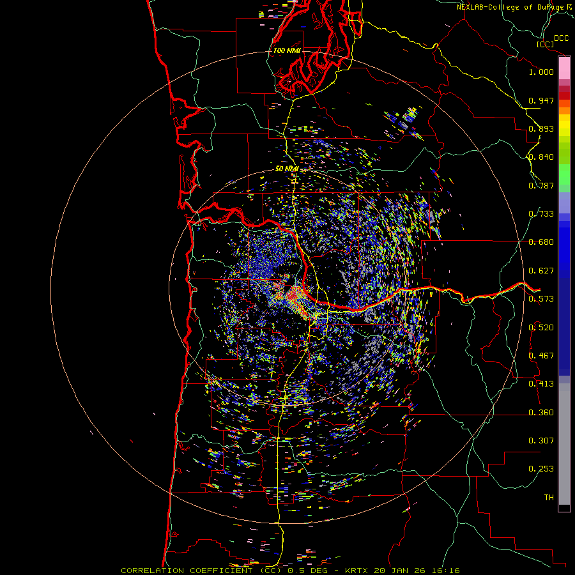Click the 1.000 legend value
575x575 pixels.
pyautogui.click(x=541, y=72)
